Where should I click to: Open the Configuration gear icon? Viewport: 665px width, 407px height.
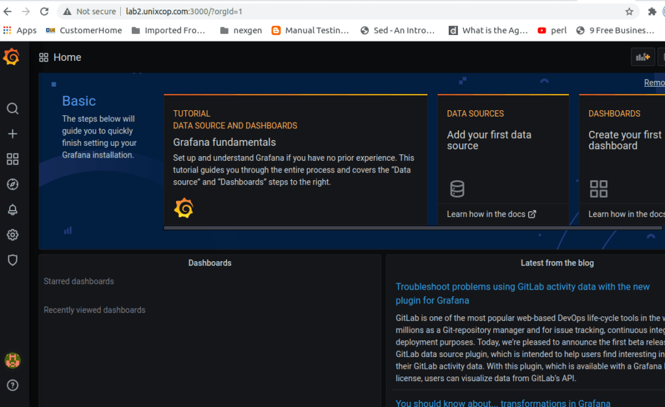tap(13, 235)
